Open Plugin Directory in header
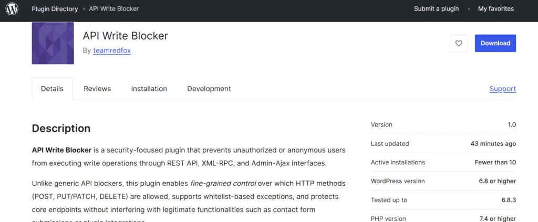Screen dimensions: 538x222 click(55, 9)
